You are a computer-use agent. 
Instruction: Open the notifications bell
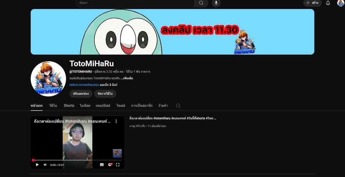pos(328,3)
